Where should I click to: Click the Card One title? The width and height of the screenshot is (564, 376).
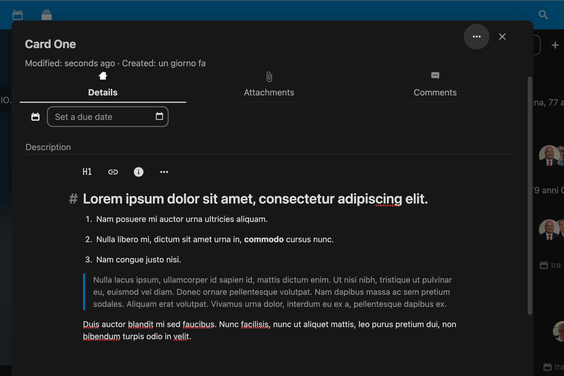coord(50,44)
